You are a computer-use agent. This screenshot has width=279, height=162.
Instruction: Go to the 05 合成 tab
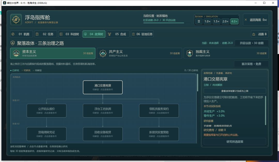tap(118, 34)
